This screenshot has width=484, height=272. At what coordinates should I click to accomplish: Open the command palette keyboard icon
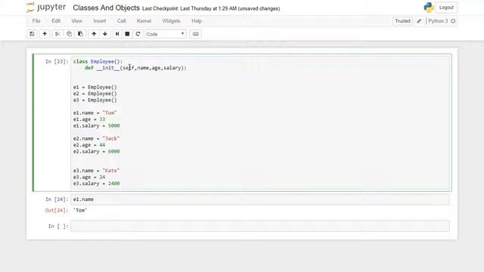(195, 34)
